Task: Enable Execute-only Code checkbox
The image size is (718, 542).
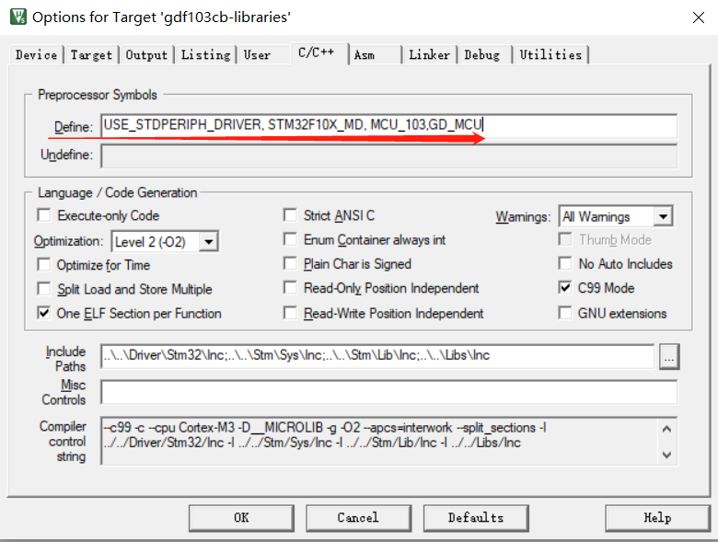Action: (x=44, y=215)
